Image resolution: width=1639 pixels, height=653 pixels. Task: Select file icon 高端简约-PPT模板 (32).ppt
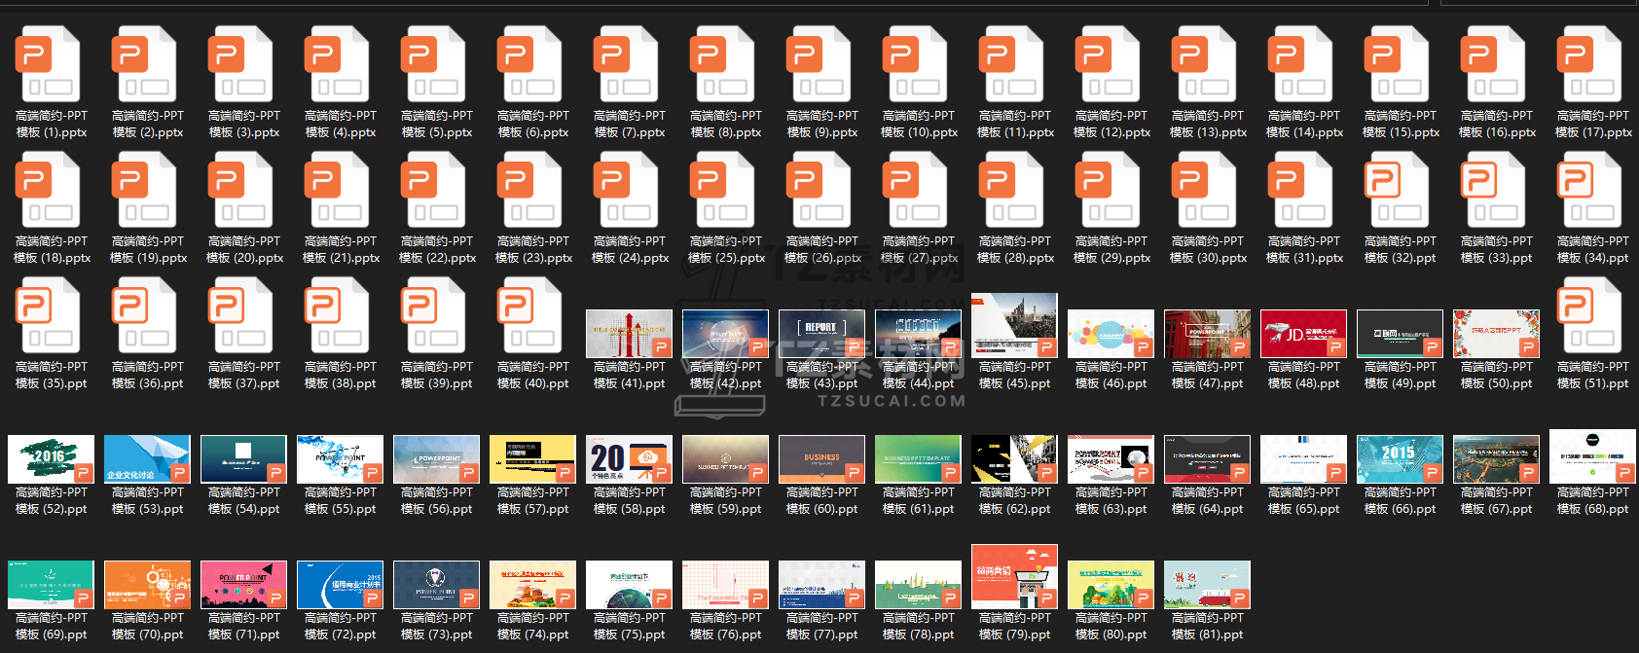pyautogui.click(x=1396, y=190)
